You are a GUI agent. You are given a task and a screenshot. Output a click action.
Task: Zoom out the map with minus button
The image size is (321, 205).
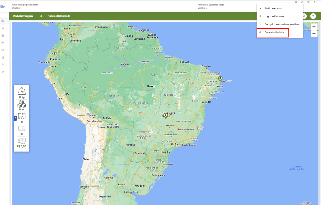coord(314,33)
